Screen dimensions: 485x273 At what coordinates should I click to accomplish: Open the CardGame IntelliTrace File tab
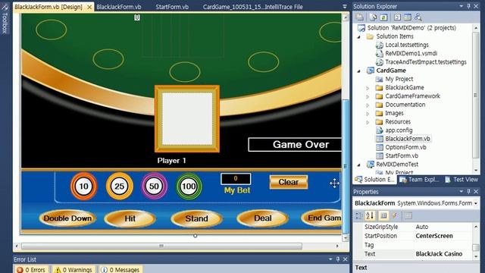(252, 7)
